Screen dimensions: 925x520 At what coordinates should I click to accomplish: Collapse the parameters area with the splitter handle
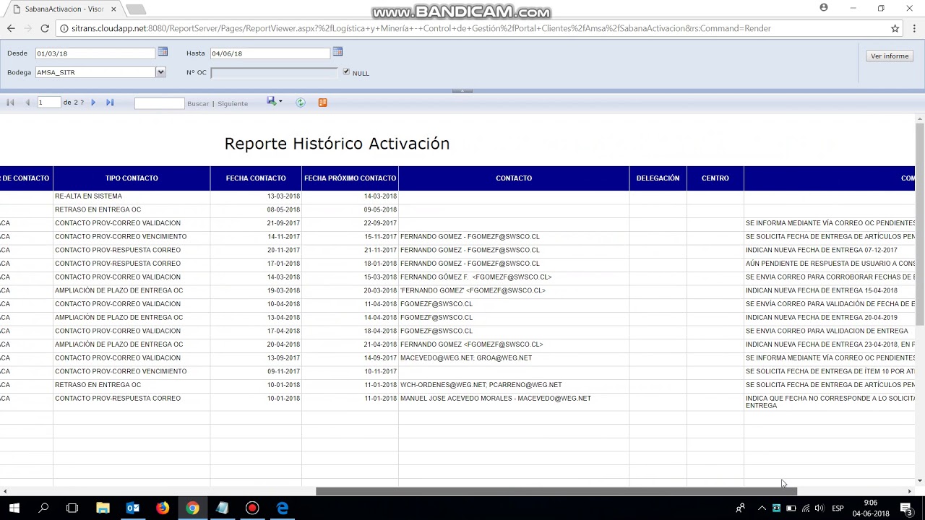click(462, 91)
